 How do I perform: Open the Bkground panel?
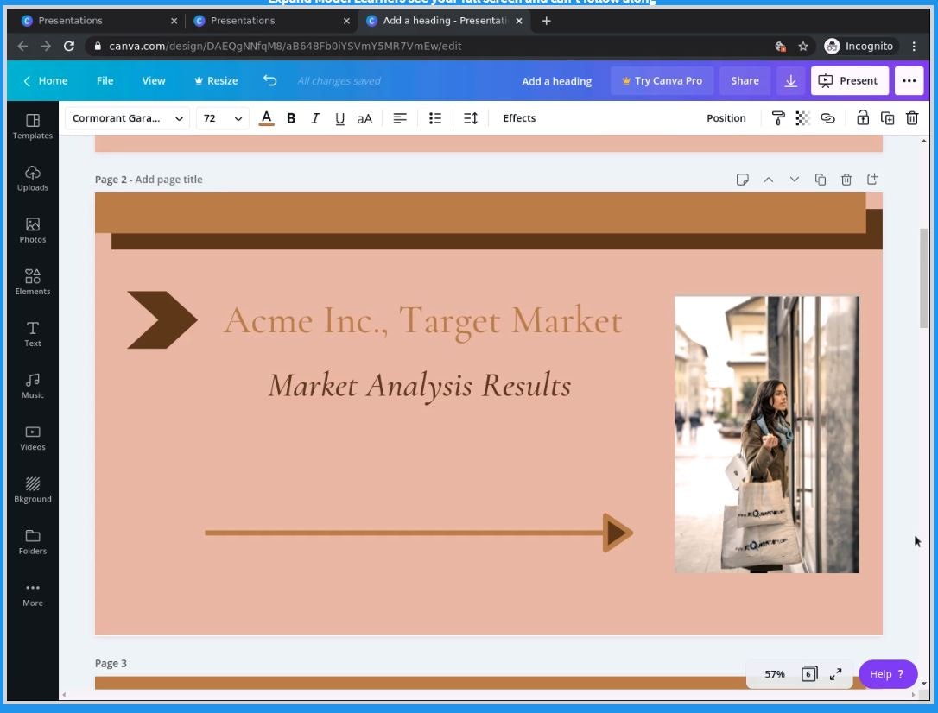[33, 489]
